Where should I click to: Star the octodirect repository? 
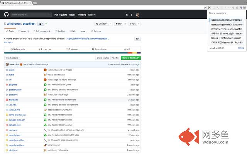[118, 24]
